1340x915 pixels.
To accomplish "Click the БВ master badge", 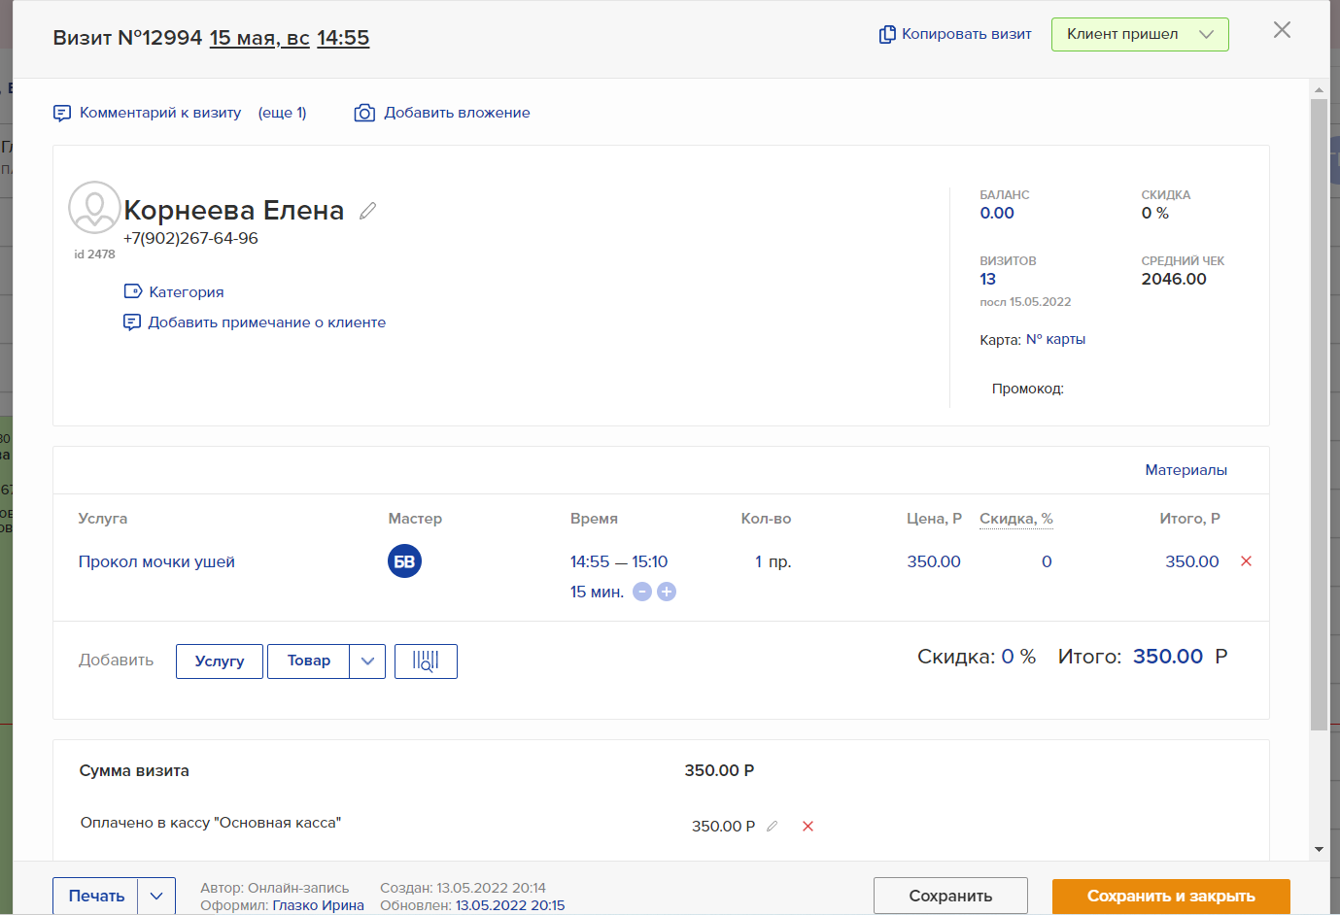I will pyautogui.click(x=404, y=561).
